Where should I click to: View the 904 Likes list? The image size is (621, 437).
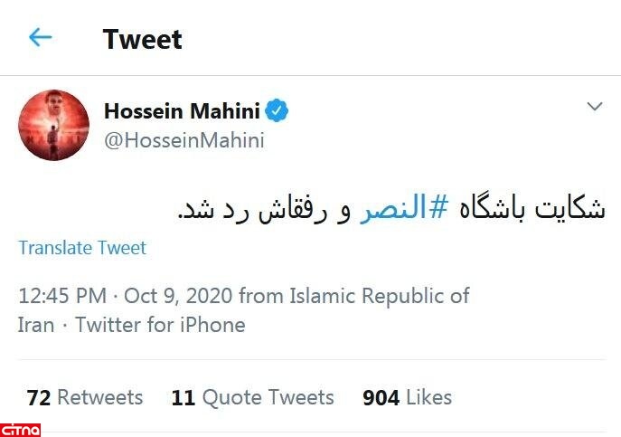pyautogui.click(x=407, y=397)
